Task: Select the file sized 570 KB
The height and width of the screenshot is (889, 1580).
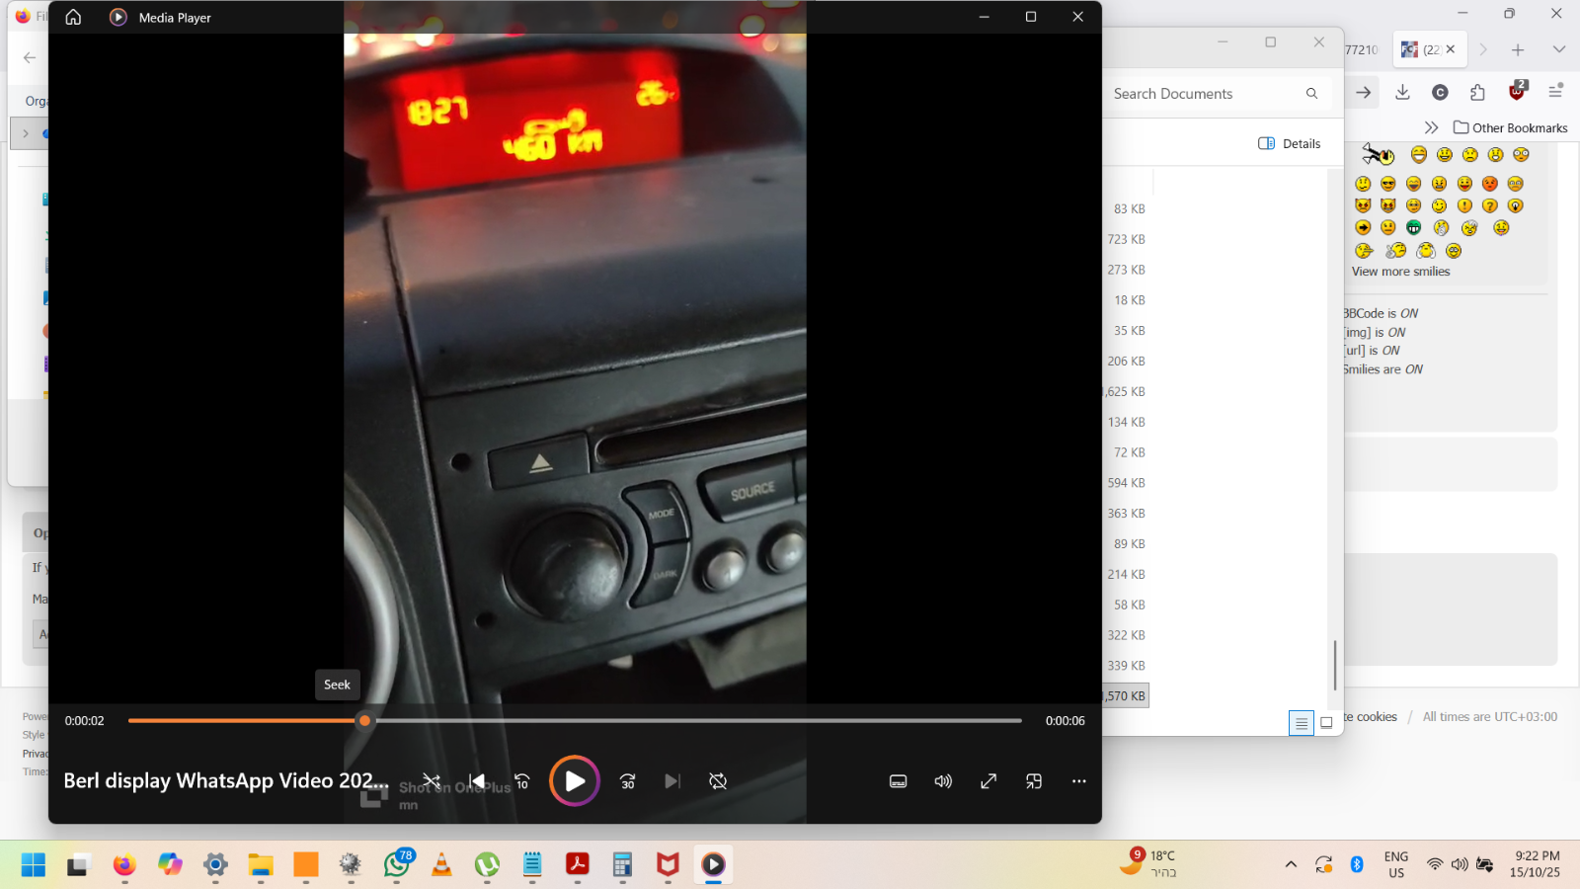Action: [1126, 696]
